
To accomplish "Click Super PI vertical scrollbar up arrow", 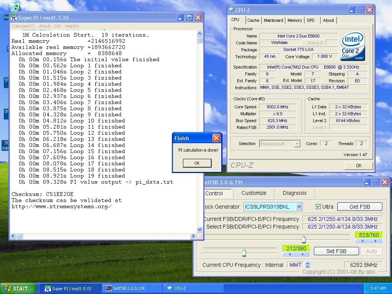I will click(x=199, y=33).
